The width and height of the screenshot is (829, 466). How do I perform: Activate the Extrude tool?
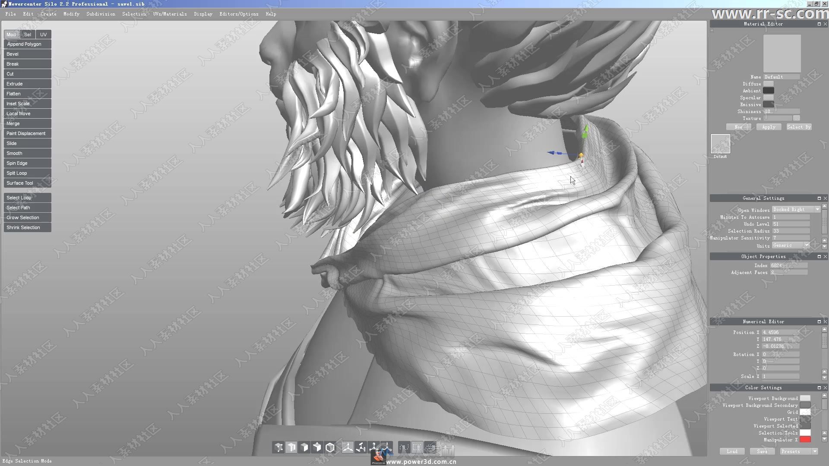(x=26, y=84)
